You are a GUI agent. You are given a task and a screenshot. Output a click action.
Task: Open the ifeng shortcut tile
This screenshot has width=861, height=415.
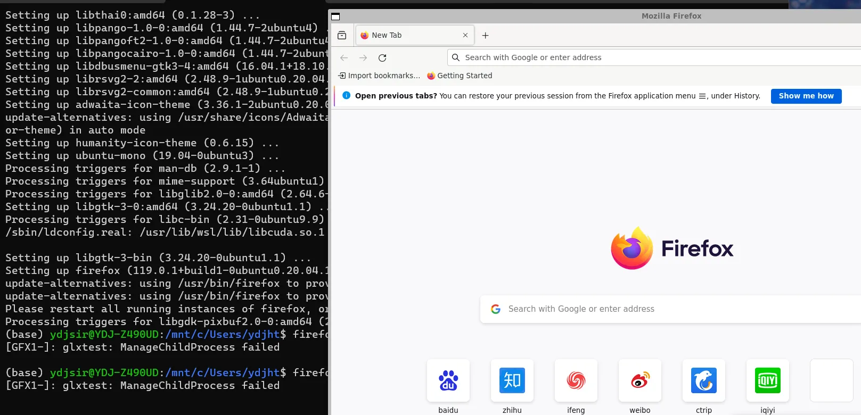576,380
